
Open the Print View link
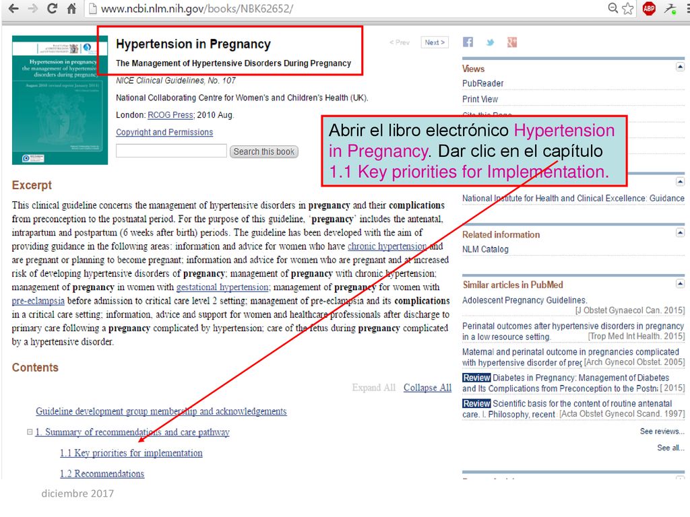(480, 100)
